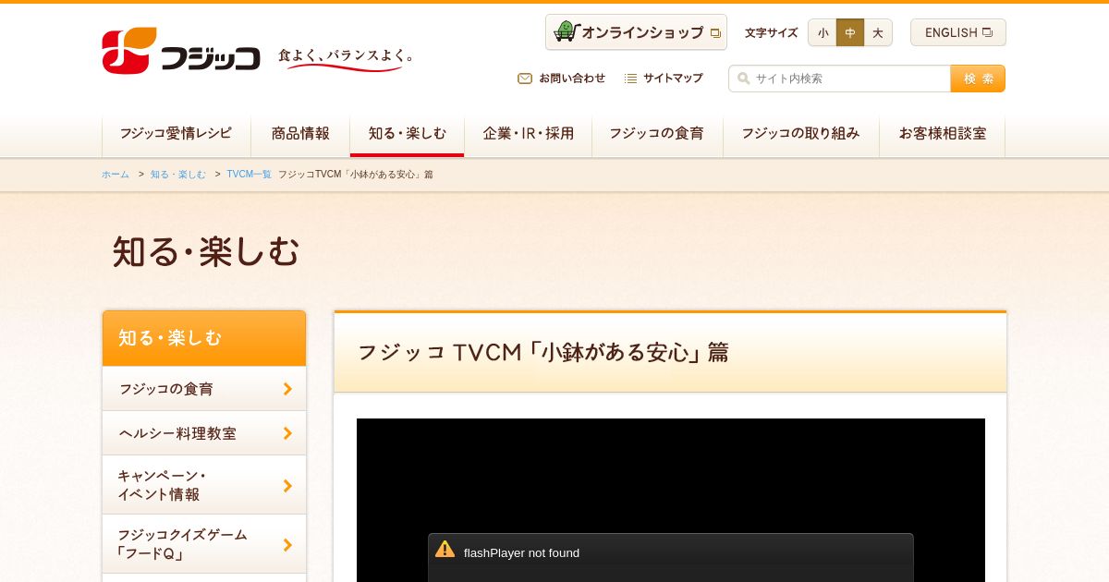Expand ヘルシー料理教室 sidebar arrow

point(287,433)
